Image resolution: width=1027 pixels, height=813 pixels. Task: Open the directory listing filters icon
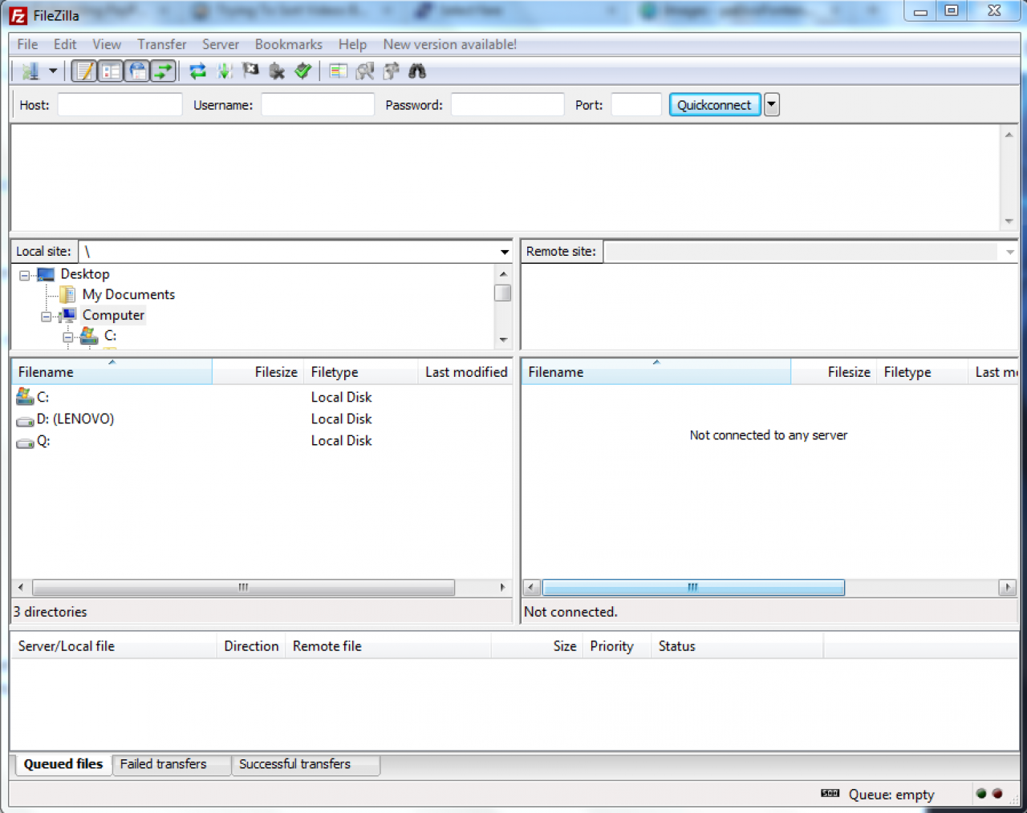pos(339,71)
